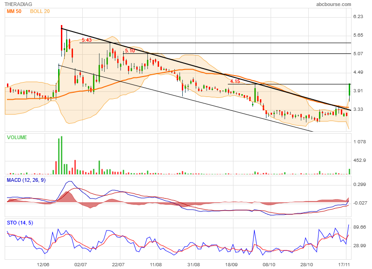
Task: Select the BOLL 20 legend label
Action: 40,11
